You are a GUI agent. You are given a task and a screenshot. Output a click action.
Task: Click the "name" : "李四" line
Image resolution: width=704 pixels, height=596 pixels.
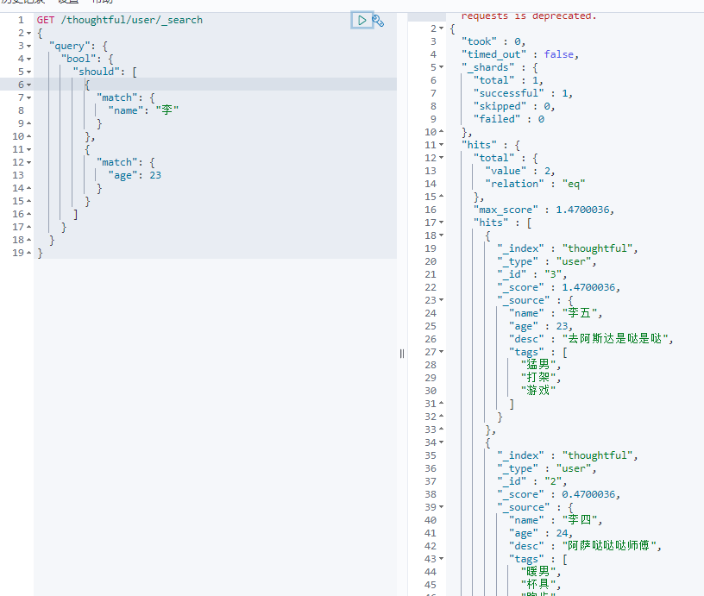556,520
